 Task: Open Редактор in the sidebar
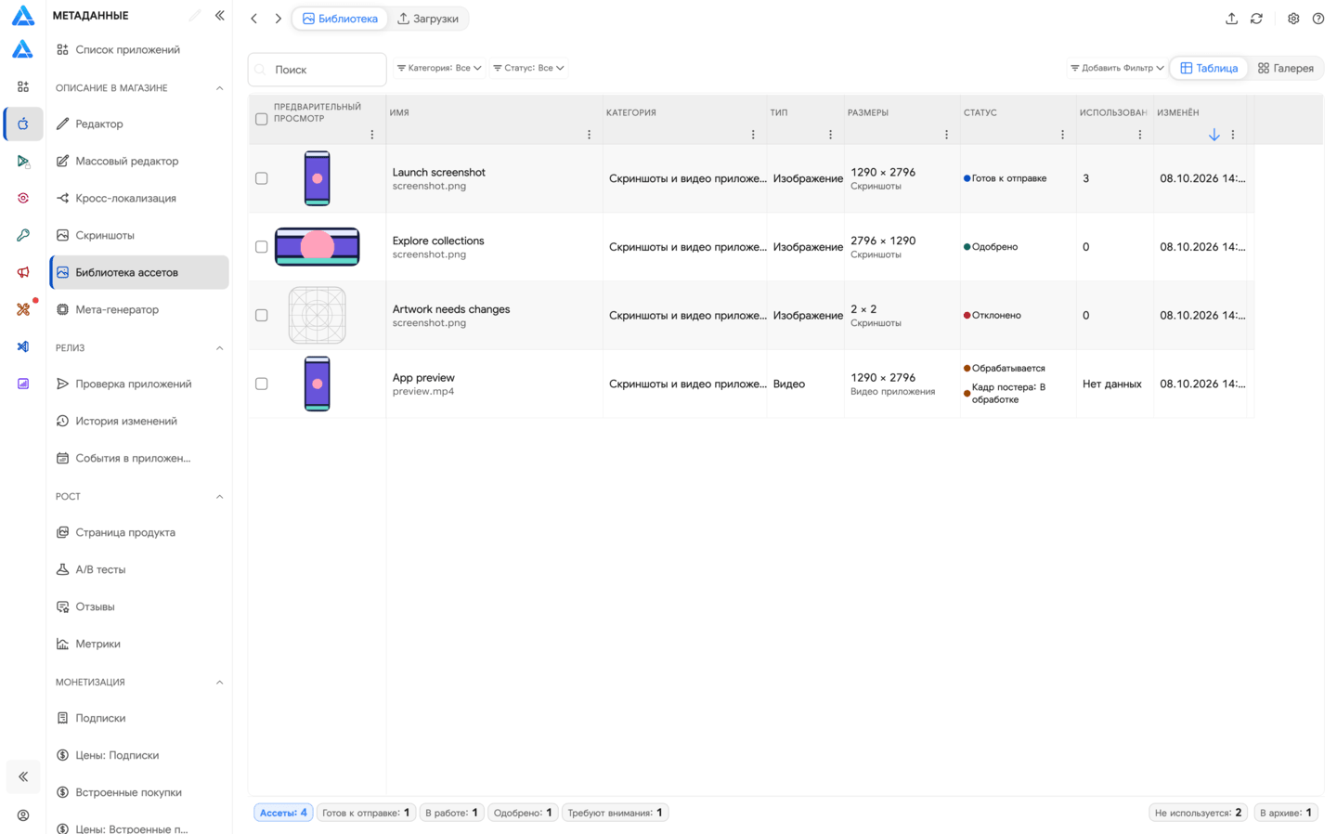click(139, 124)
